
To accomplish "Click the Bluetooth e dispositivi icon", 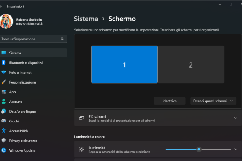I will coord(4,63).
